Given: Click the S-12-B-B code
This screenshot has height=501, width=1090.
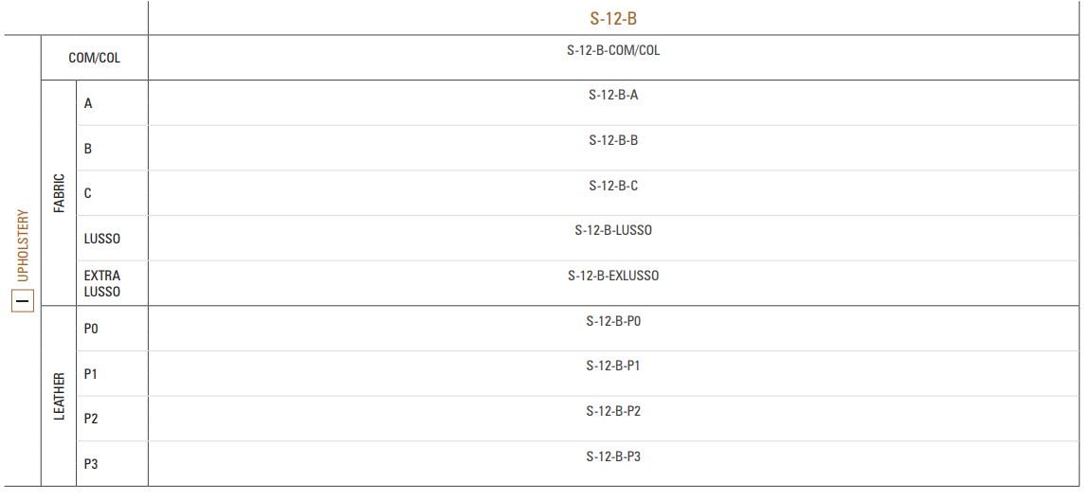Looking at the screenshot, I should 613,140.
